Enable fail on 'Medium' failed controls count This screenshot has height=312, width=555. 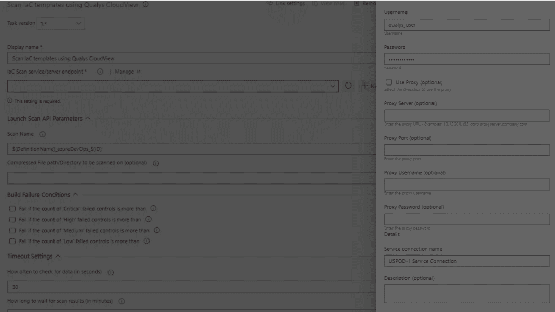(12, 231)
